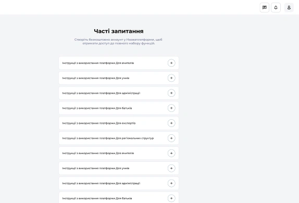
Task: Expand the 'Для регіональних структур' accordion row
Action: pyautogui.click(x=119, y=138)
